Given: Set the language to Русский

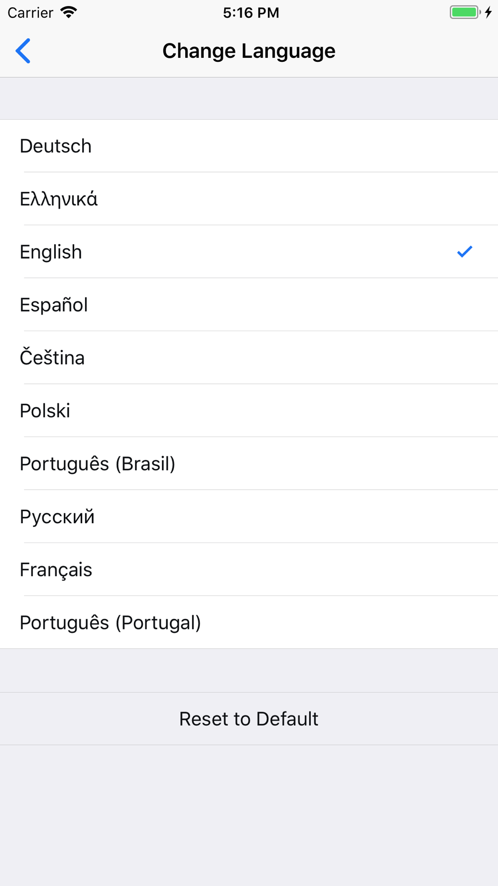Looking at the screenshot, I should click(x=249, y=516).
